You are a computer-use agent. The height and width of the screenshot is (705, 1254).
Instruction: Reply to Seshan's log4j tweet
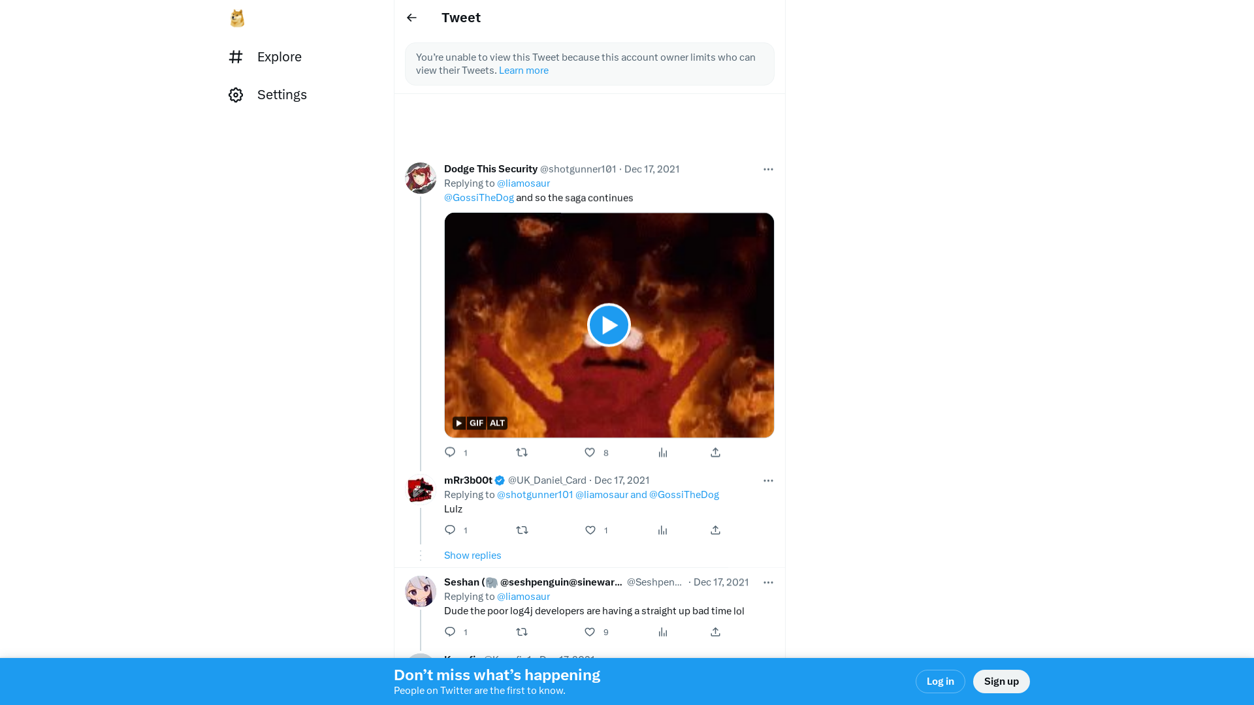point(450,632)
